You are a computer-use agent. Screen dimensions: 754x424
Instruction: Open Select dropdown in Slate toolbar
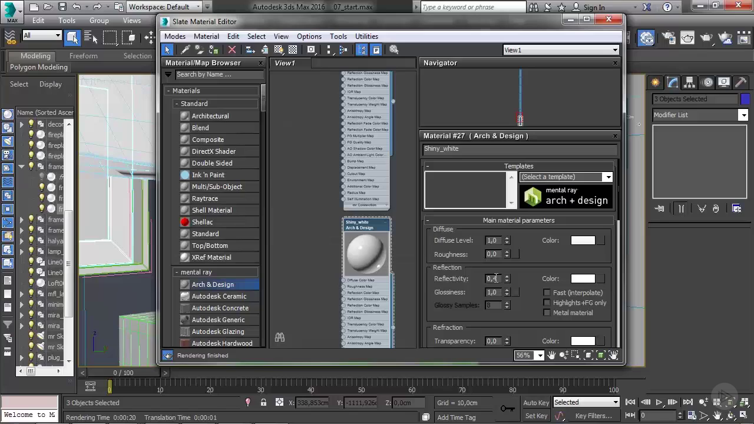point(256,37)
